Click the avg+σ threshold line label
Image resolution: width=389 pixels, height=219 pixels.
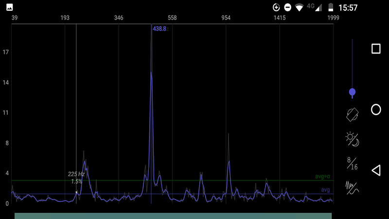coord(322,177)
